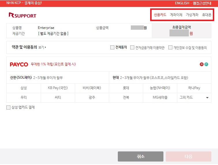Expand 약관 보기 arrow link
Viewport: 218px width, 165px height.
coord(42,47)
